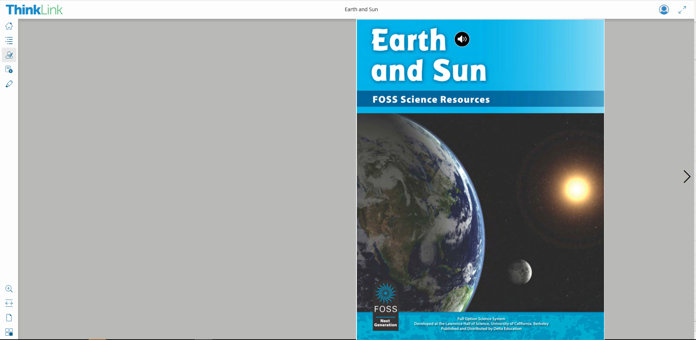Switch to single page view
The width and height of the screenshot is (696, 340).
tap(9, 318)
